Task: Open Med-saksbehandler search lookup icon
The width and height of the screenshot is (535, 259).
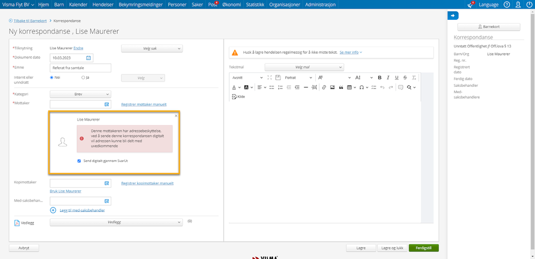Action: 107,201
